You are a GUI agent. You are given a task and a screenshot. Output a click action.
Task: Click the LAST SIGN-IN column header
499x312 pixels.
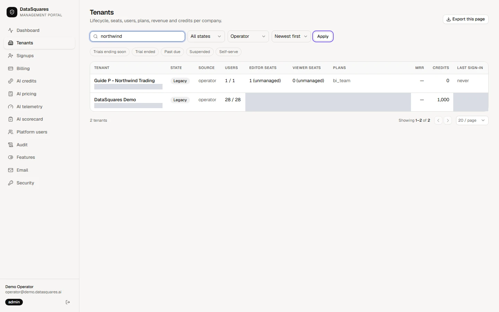(x=470, y=68)
